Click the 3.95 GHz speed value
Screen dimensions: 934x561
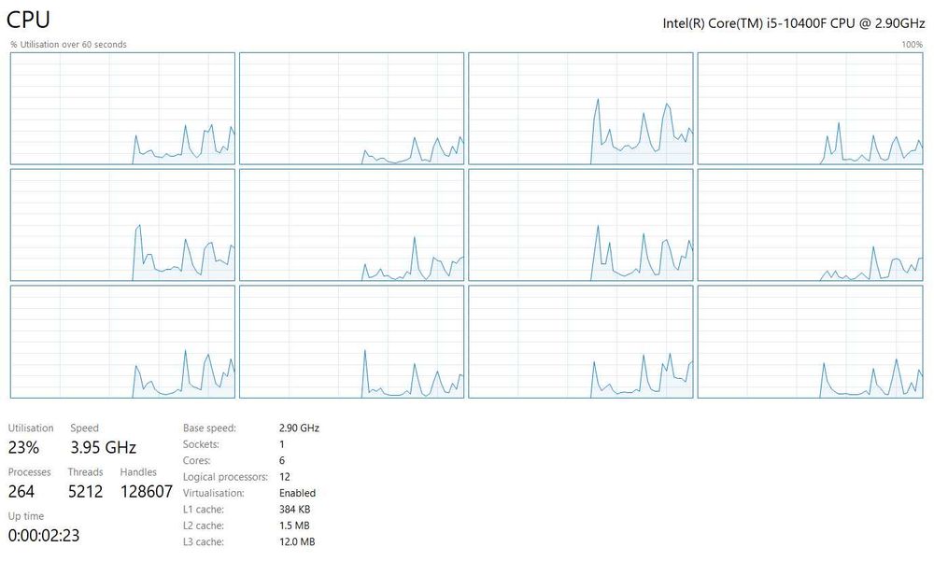pyautogui.click(x=103, y=447)
